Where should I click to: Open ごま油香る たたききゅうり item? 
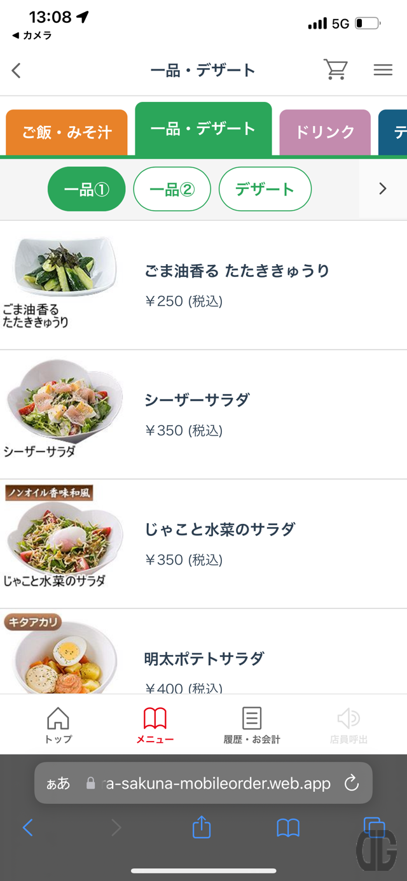click(x=237, y=271)
